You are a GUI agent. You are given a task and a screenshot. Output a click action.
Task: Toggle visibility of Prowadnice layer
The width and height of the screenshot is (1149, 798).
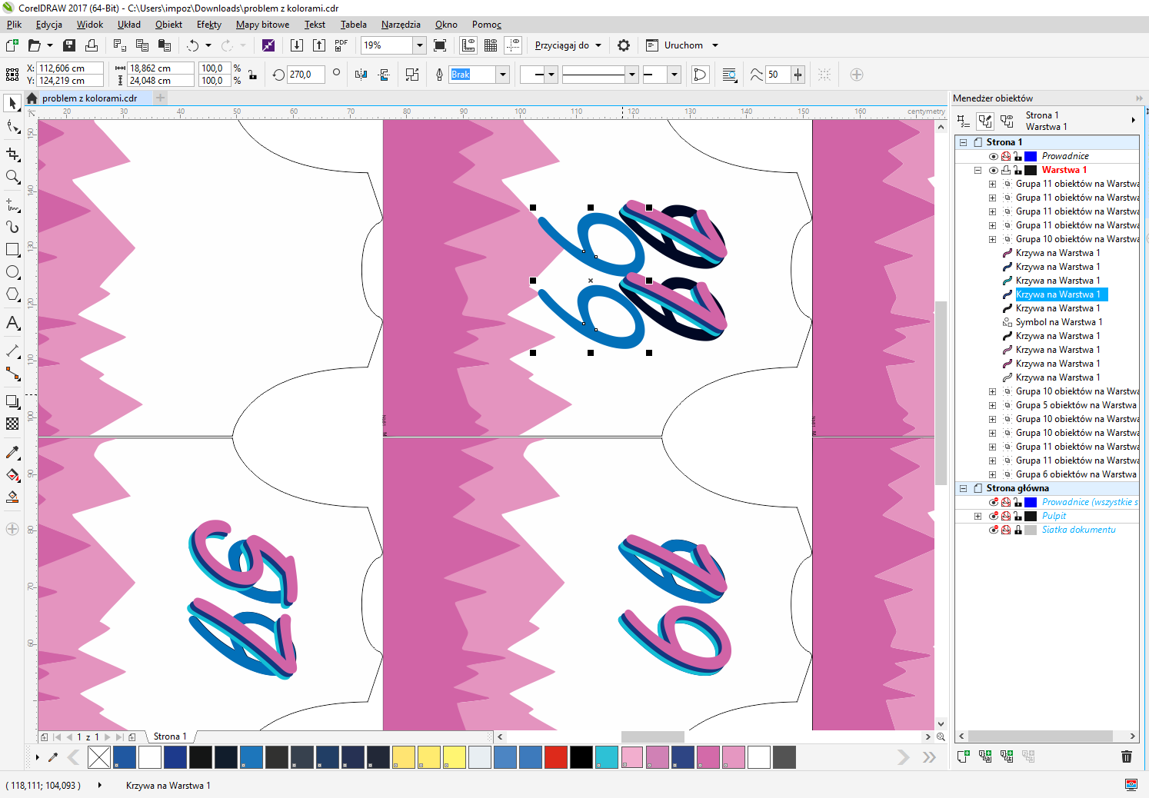pos(993,156)
